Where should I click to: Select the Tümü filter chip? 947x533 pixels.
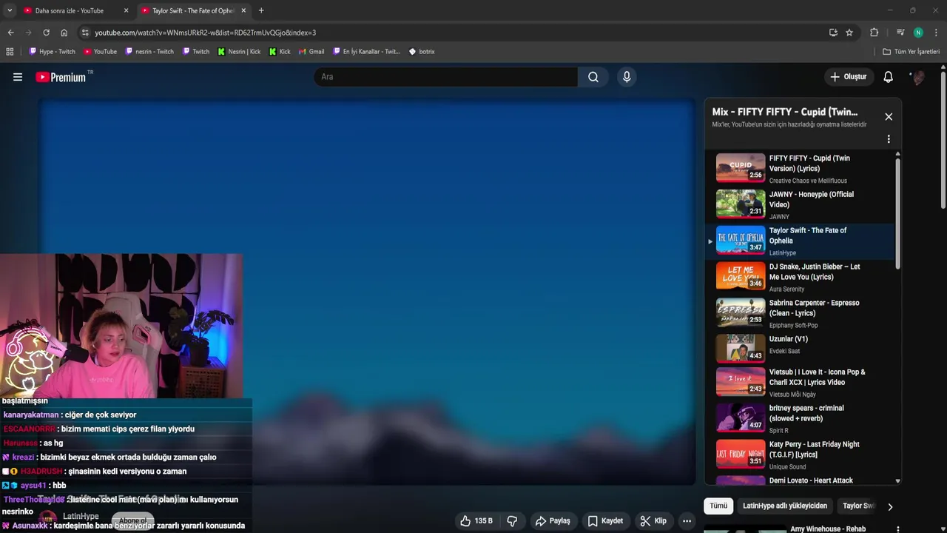[x=718, y=506]
